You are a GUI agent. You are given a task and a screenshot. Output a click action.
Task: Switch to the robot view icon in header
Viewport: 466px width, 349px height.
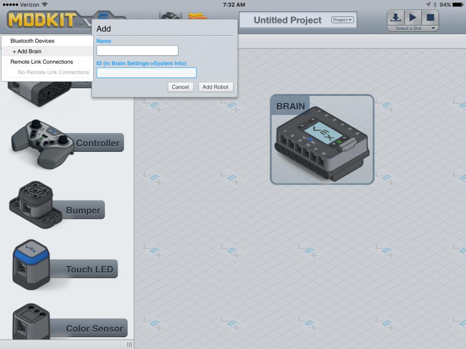tap(170, 16)
